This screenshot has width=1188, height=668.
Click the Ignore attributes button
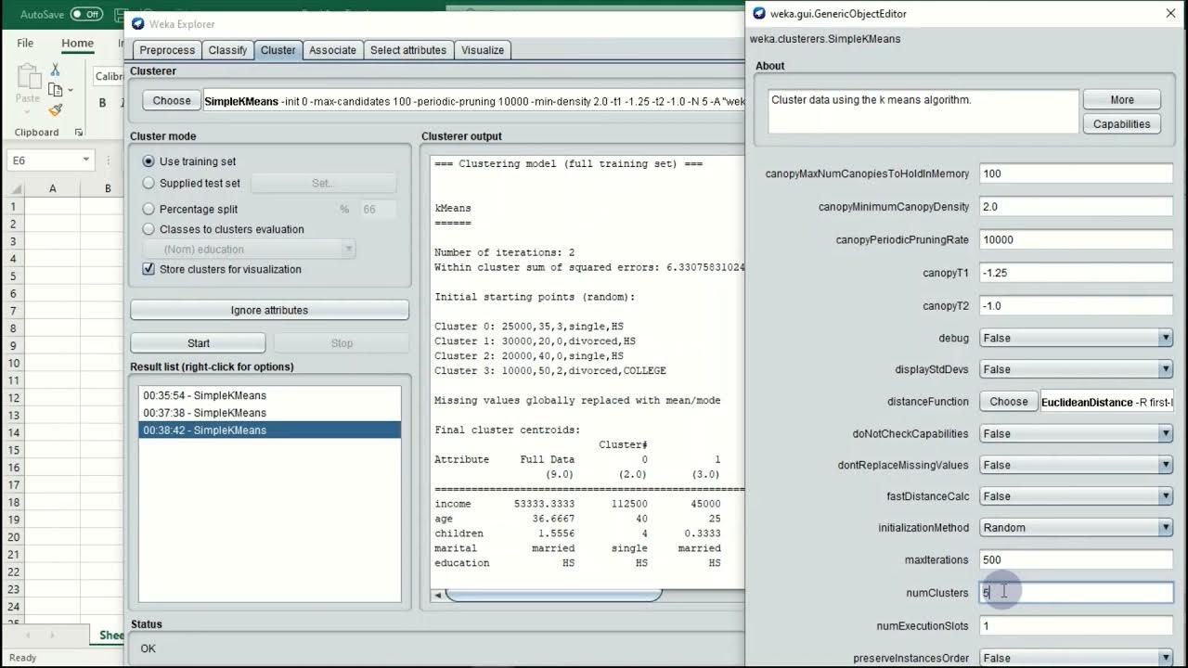point(269,310)
